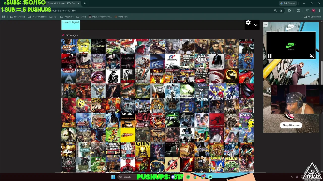Open the tier list settings gear
Screen dimensions: 323x181
tap(248, 23)
